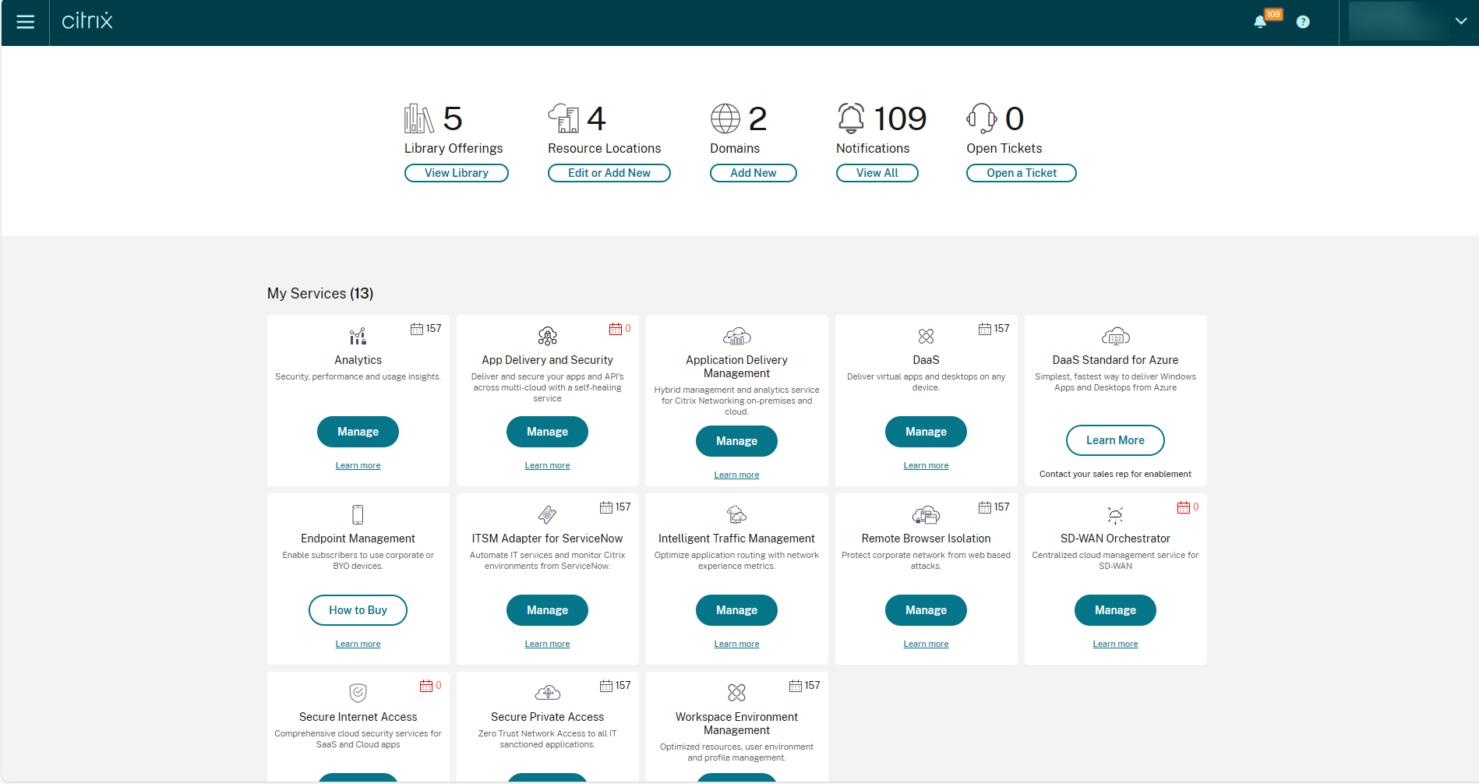1479x784 pixels.
Task: Manage App Delivery and Security
Action: (547, 432)
